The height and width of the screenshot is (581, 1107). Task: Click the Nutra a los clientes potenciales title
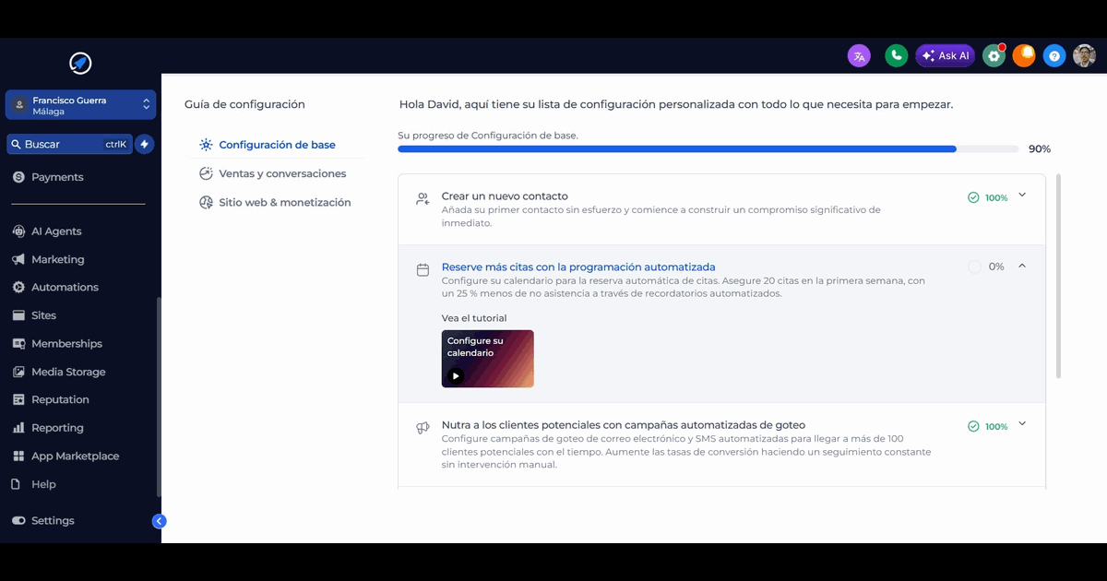pos(624,425)
